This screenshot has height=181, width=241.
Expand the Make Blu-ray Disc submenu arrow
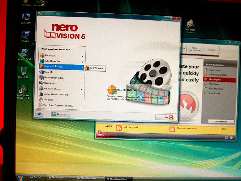point(82,62)
